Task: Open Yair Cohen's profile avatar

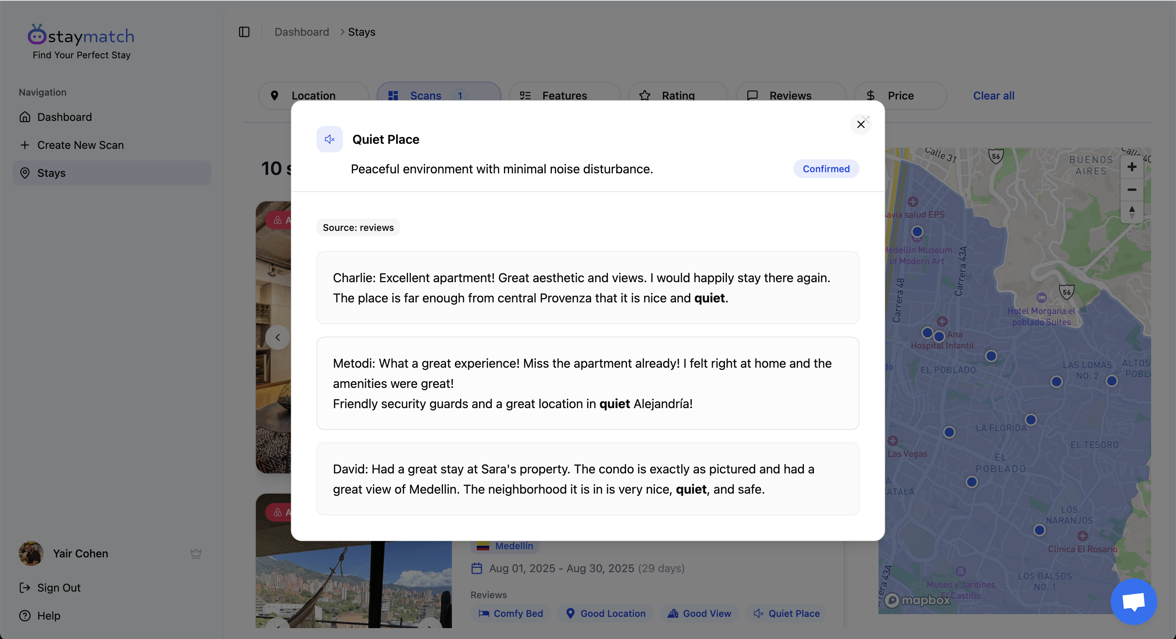Action: click(x=31, y=553)
